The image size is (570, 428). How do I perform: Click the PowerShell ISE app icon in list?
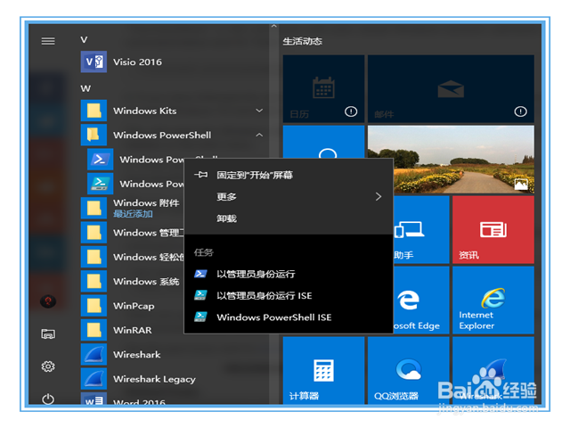[x=100, y=184]
